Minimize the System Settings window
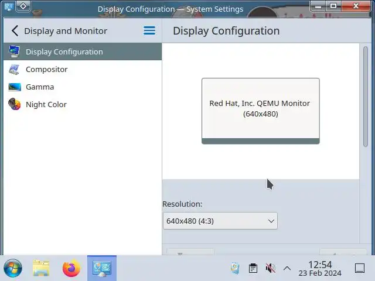The image size is (375, 281). click(x=318, y=6)
